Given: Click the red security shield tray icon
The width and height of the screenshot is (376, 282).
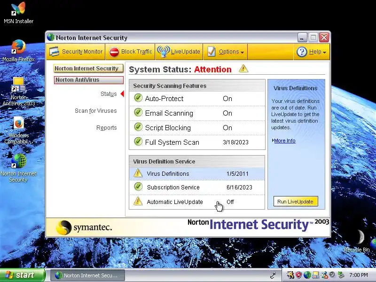Looking at the screenshot, I should click(298, 275).
